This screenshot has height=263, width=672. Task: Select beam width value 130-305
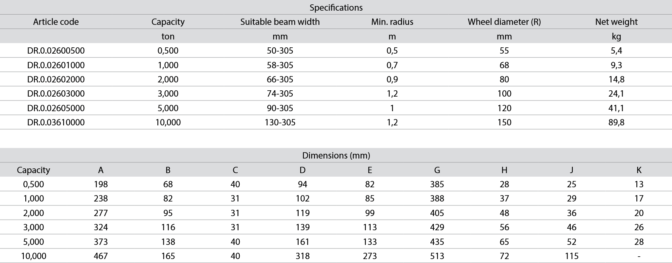(280, 123)
